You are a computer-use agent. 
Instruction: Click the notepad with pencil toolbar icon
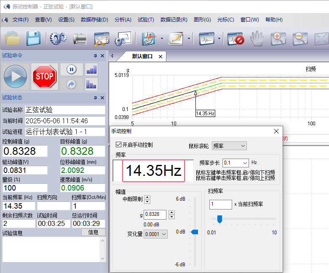point(176,39)
